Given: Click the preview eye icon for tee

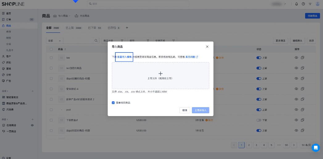Looking at the screenshot, I should pos(296,58).
